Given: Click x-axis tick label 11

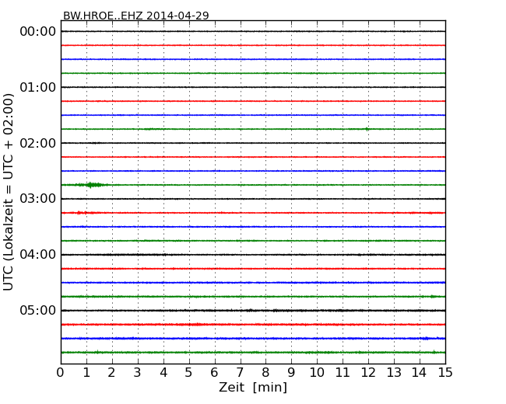Looking at the screenshot, I should [343, 372].
